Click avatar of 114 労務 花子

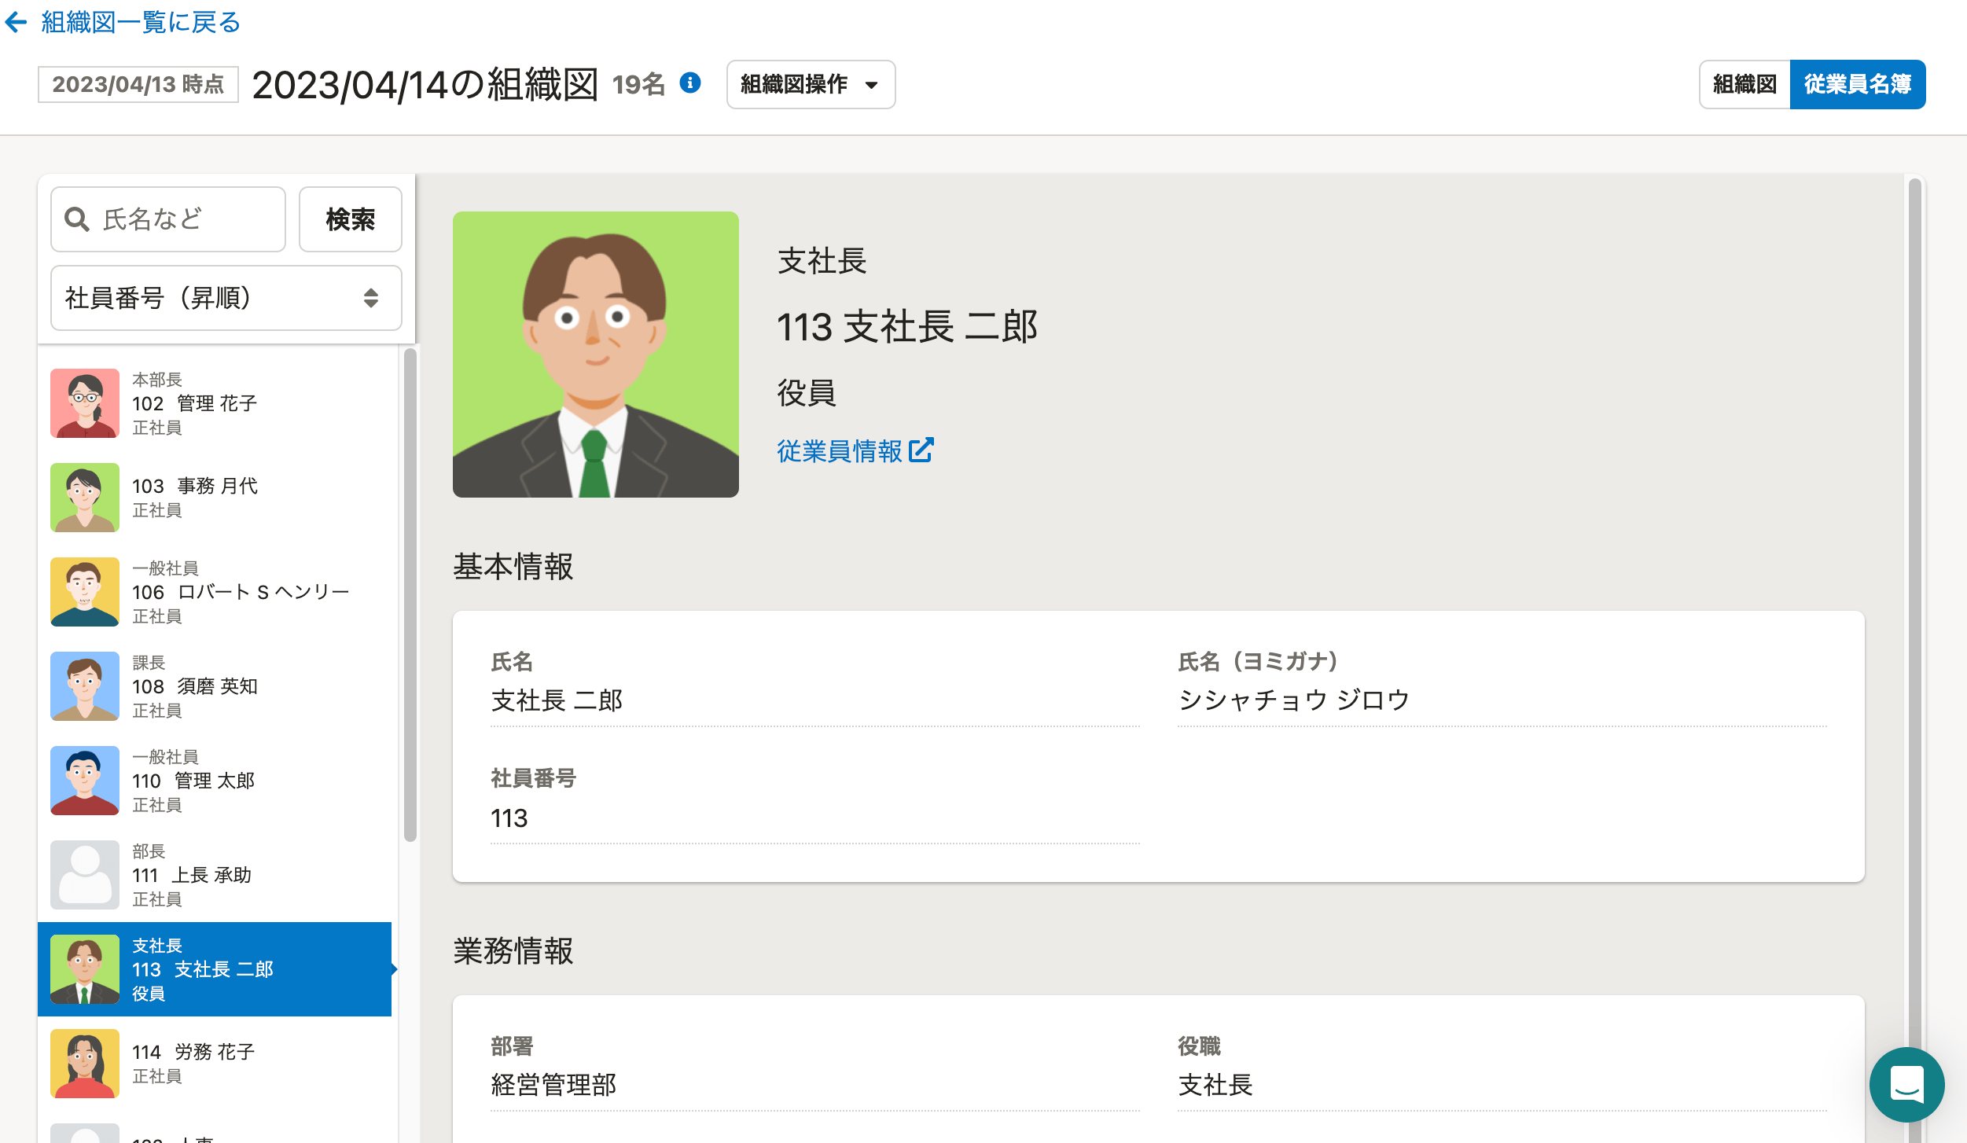click(85, 1064)
